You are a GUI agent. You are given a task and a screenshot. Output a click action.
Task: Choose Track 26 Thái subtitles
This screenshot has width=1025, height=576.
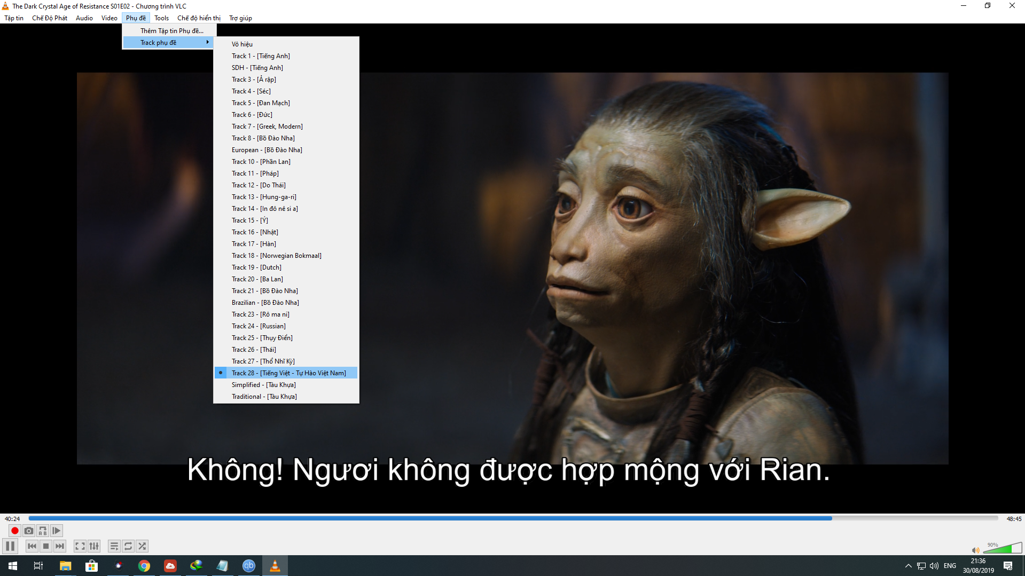(x=286, y=350)
